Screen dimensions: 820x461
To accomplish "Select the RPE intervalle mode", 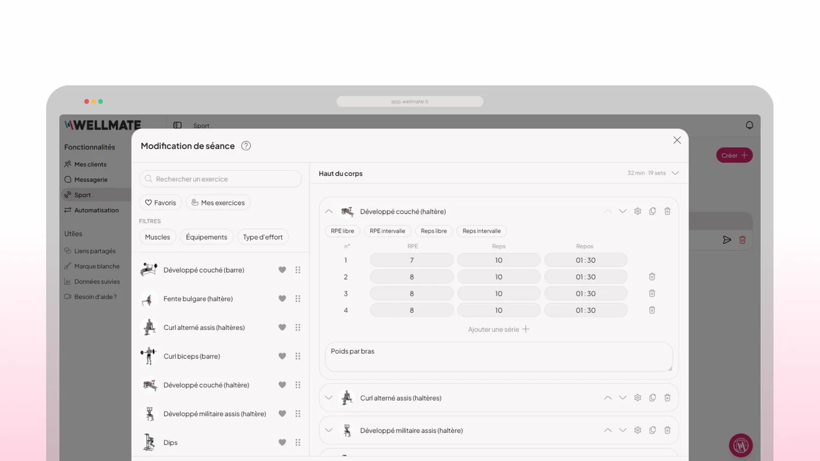I will (x=387, y=231).
